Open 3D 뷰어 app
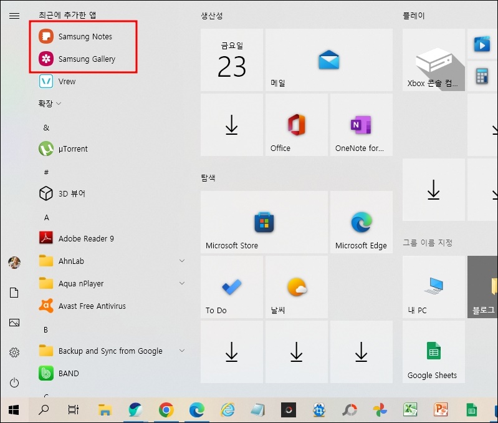Image resolution: width=498 pixels, height=423 pixels. tap(62, 193)
